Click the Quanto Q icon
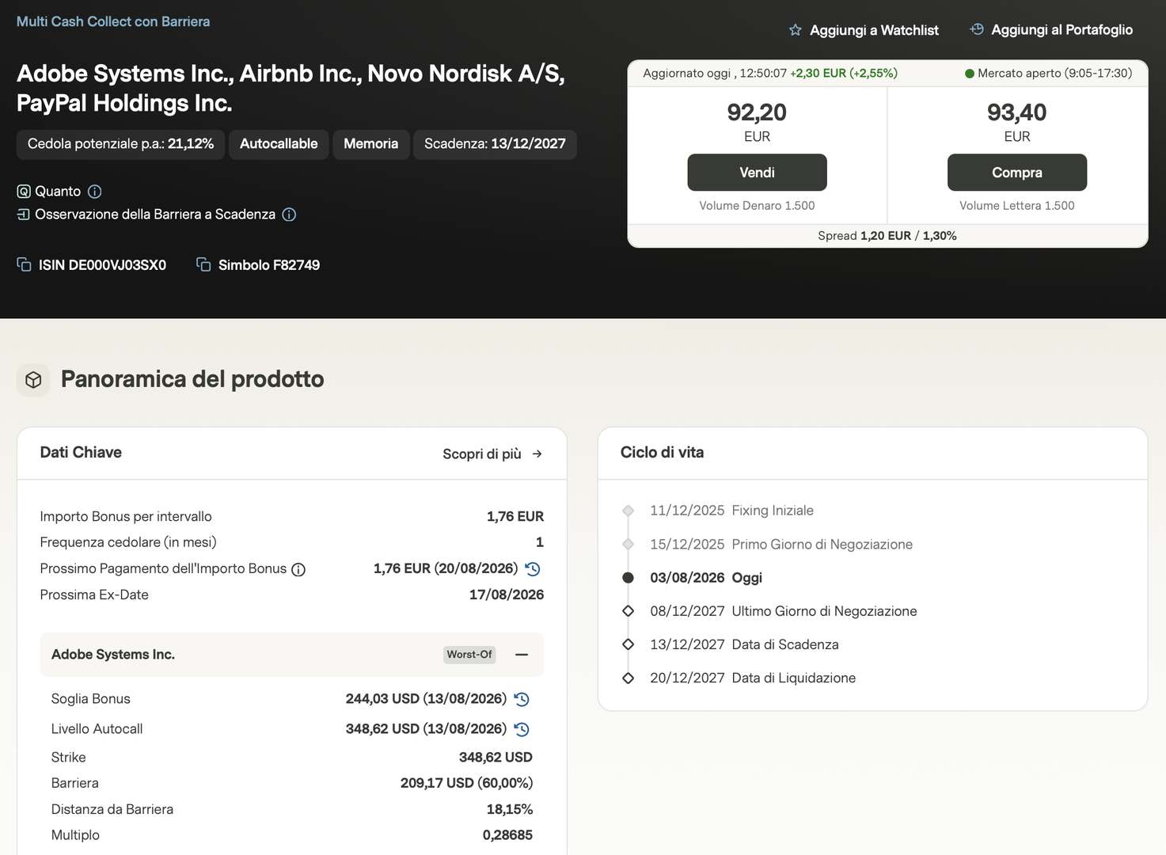 pyautogui.click(x=24, y=192)
